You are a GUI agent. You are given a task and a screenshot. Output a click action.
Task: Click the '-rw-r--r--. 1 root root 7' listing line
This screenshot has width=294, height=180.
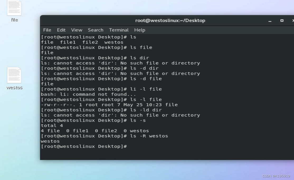click(109, 105)
